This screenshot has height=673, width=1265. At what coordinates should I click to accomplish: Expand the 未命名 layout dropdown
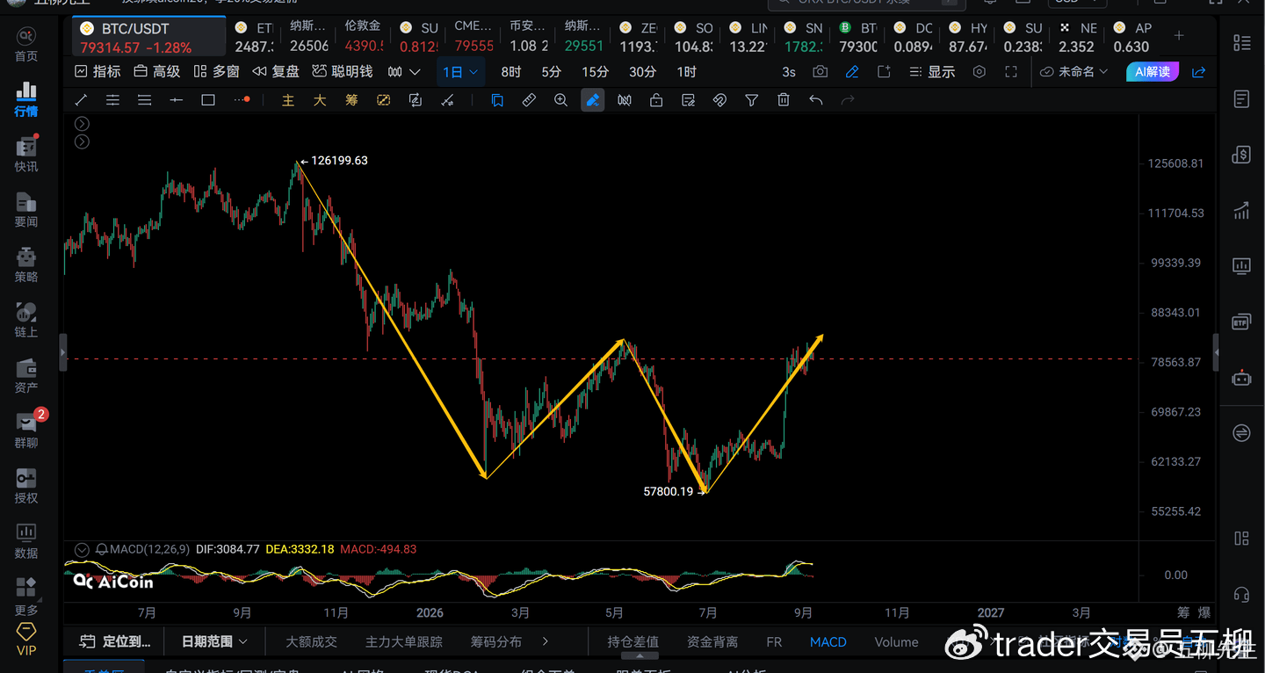pyautogui.click(x=1073, y=72)
